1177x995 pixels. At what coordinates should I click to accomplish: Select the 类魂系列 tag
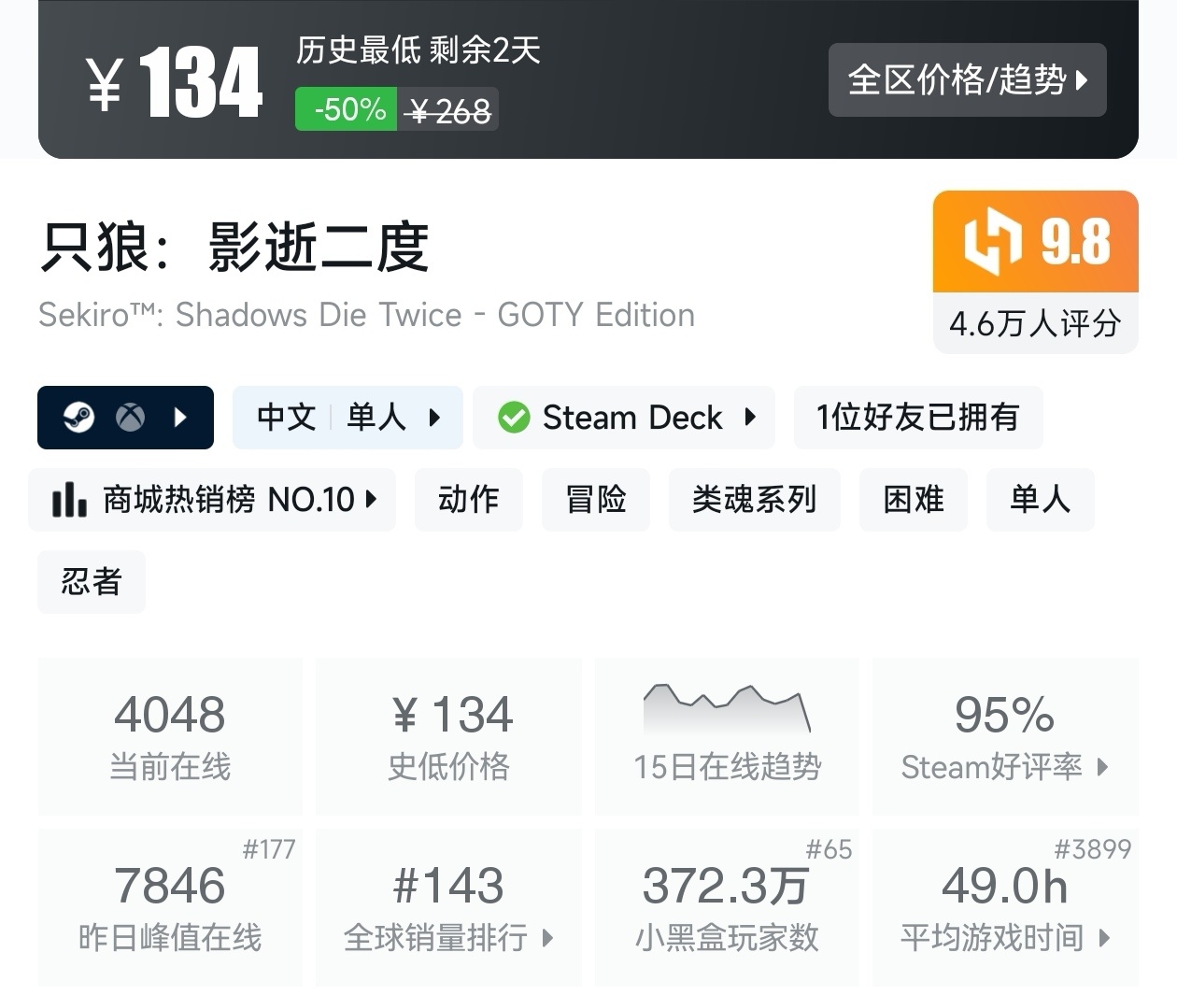pos(754,500)
